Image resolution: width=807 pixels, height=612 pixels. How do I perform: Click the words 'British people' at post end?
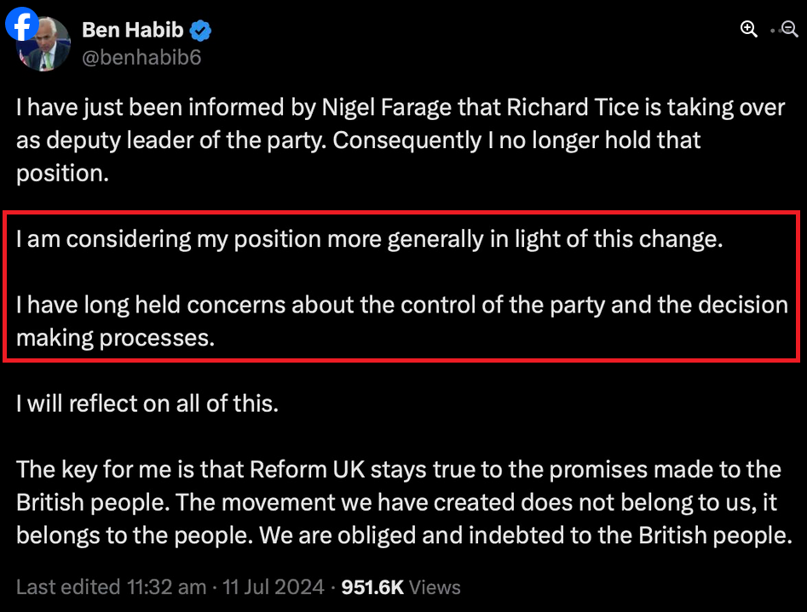pyautogui.click(x=704, y=535)
